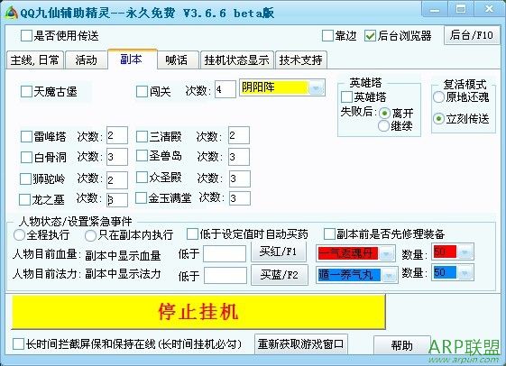Select the 继续 radio option
Screen dimensions: 506x366
[383, 126]
